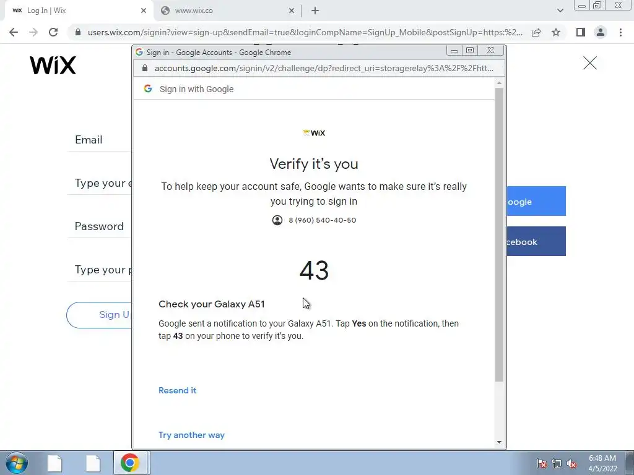Click the Sign Up button on Wix page
Image resolution: width=634 pixels, height=475 pixels.
pyautogui.click(x=99, y=315)
